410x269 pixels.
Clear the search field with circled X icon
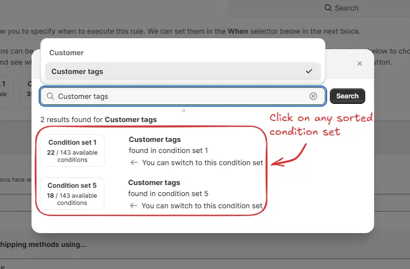313,96
